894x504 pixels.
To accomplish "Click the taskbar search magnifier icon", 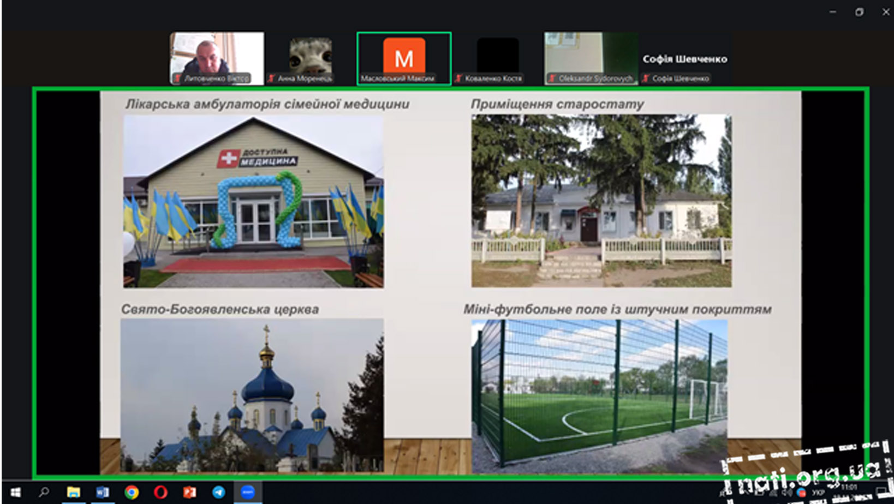I will click(x=44, y=493).
